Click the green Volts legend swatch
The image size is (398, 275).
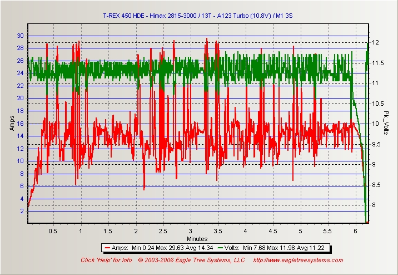pyautogui.click(x=220, y=248)
